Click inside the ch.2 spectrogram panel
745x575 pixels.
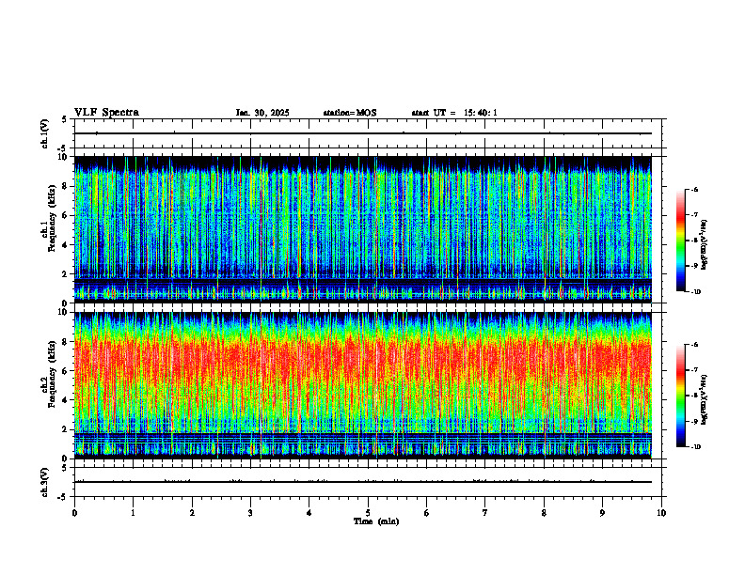point(363,385)
